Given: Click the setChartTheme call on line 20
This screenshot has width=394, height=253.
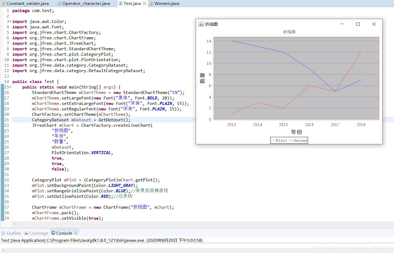Looking at the screenshot, I should 80,114.
